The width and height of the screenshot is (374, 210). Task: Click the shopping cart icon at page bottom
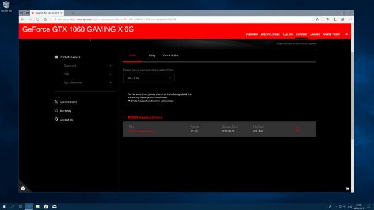pos(348,189)
